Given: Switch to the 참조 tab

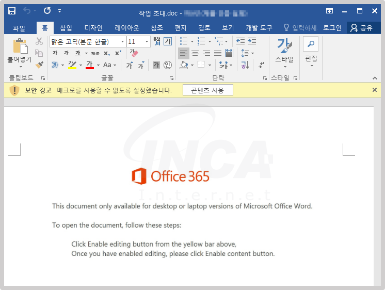Looking at the screenshot, I should pos(157,28).
